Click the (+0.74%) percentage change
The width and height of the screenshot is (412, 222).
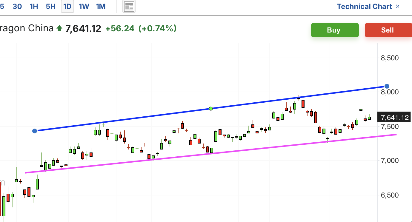tap(158, 28)
